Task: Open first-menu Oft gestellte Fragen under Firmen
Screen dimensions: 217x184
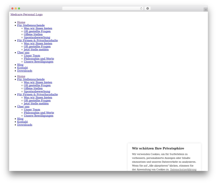Action: click(37, 47)
